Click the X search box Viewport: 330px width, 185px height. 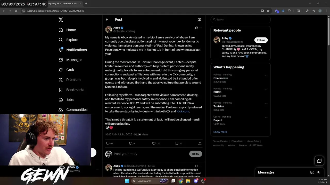(241, 20)
